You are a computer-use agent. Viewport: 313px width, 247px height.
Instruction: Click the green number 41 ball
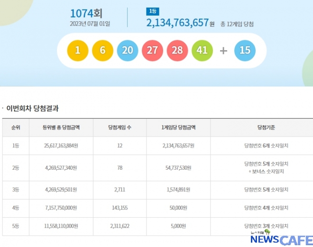(x=202, y=50)
